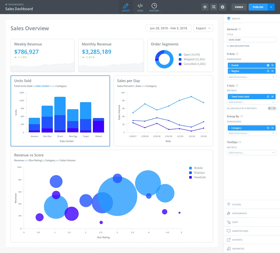Click the Mobile legend color swatch
The height and width of the screenshot is (253, 280).
190,168
